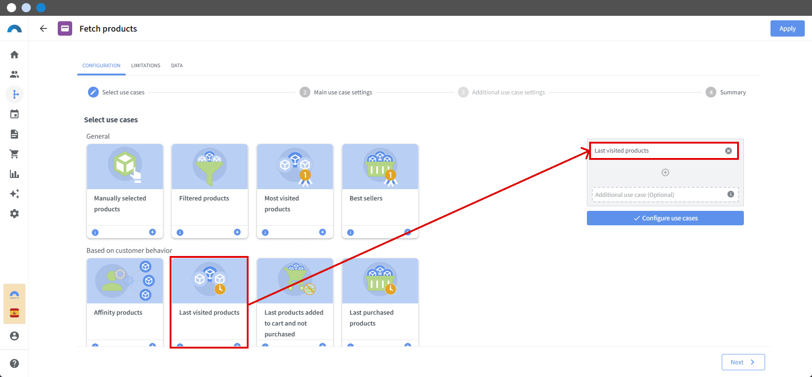Open the Settings gear icon in sidebar

click(x=14, y=214)
